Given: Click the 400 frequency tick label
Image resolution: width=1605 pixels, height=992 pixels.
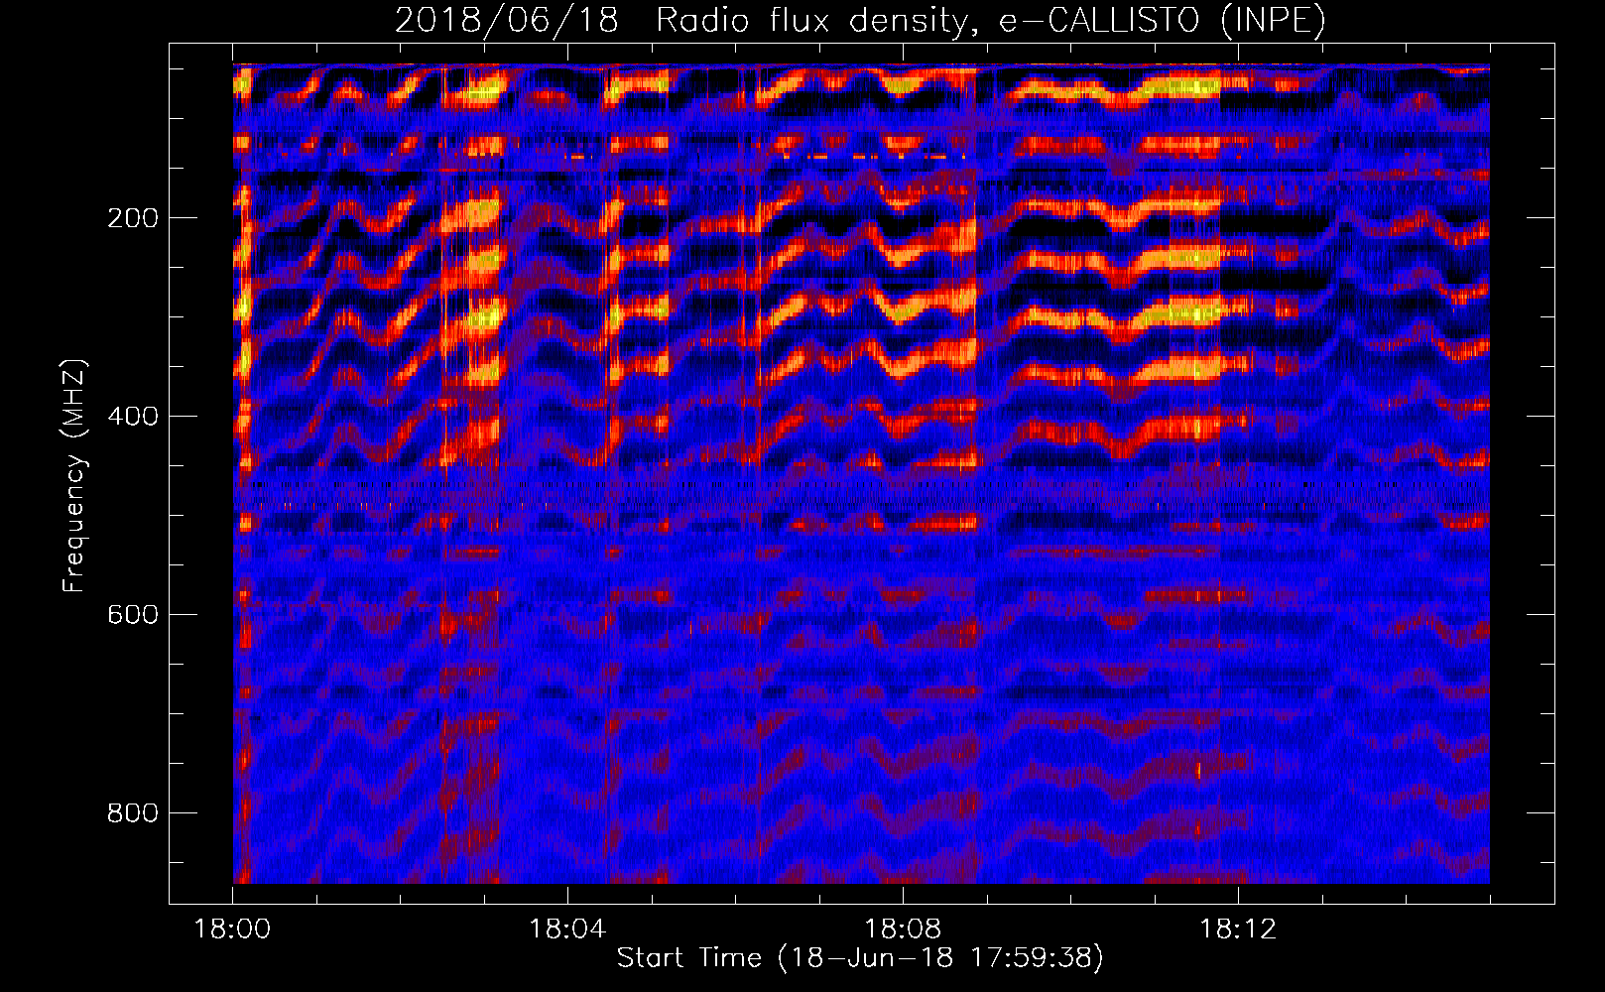Looking at the screenshot, I should pyautogui.click(x=132, y=417).
